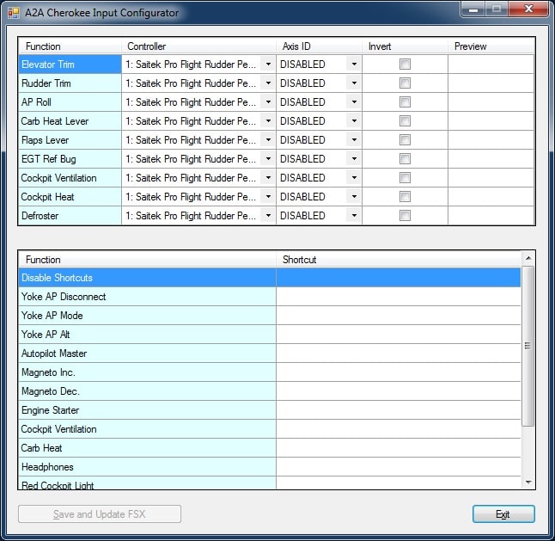
Task: Click shortcut field for Engine Starter
Action: [398, 410]
